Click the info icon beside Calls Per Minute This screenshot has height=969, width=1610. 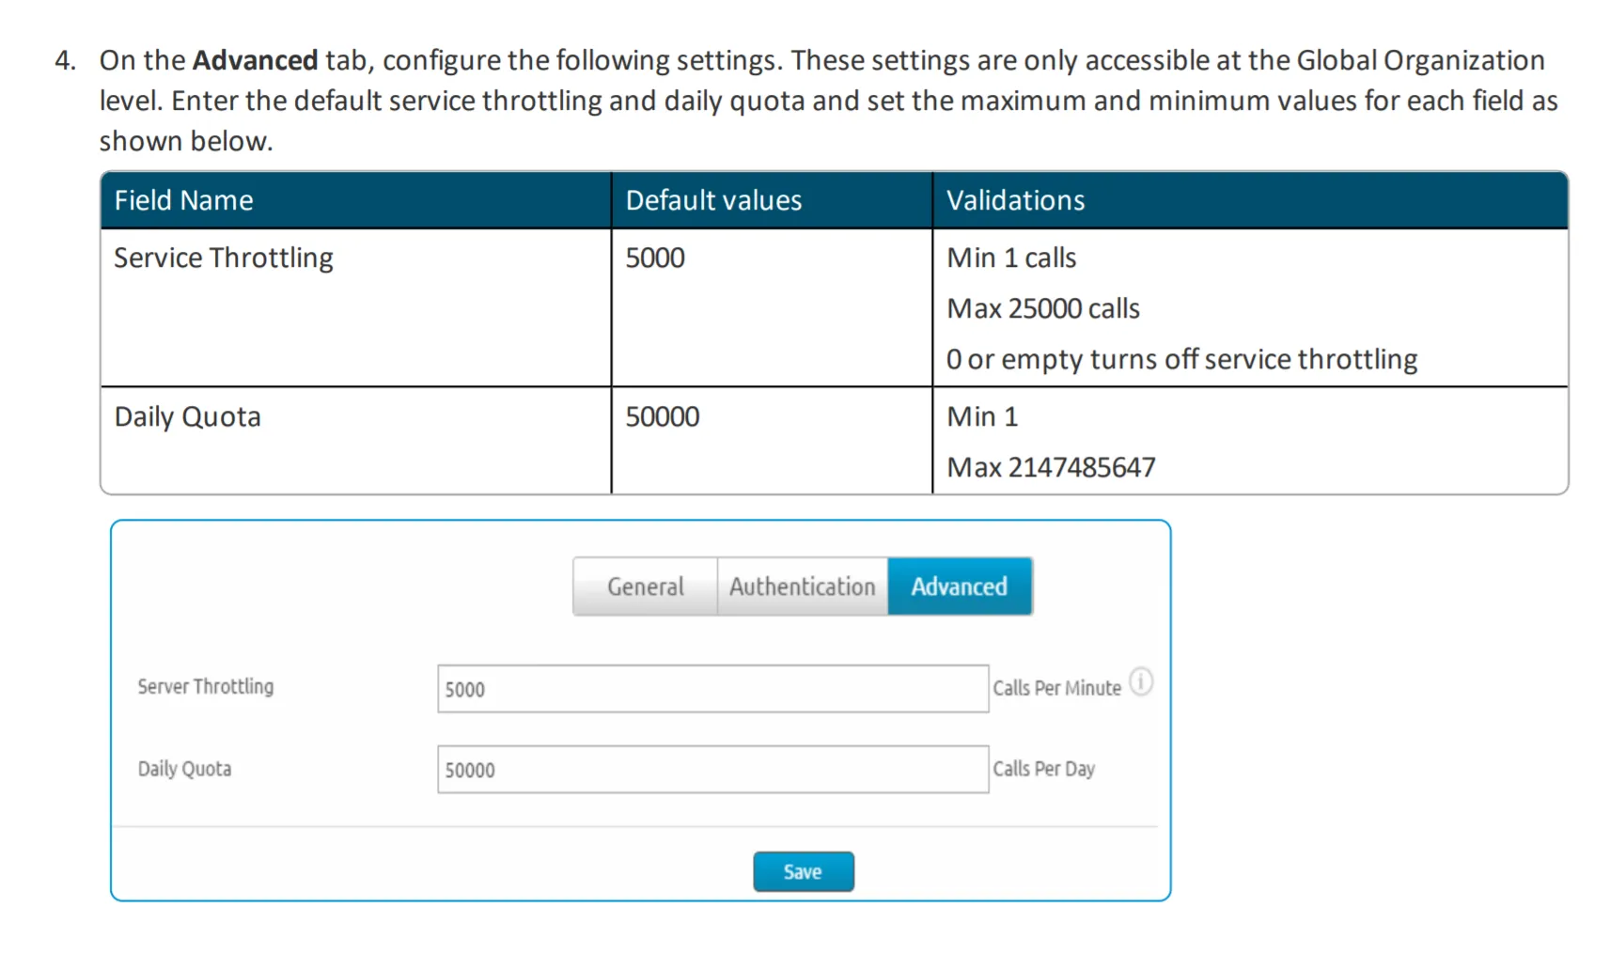click(1140, 681)
